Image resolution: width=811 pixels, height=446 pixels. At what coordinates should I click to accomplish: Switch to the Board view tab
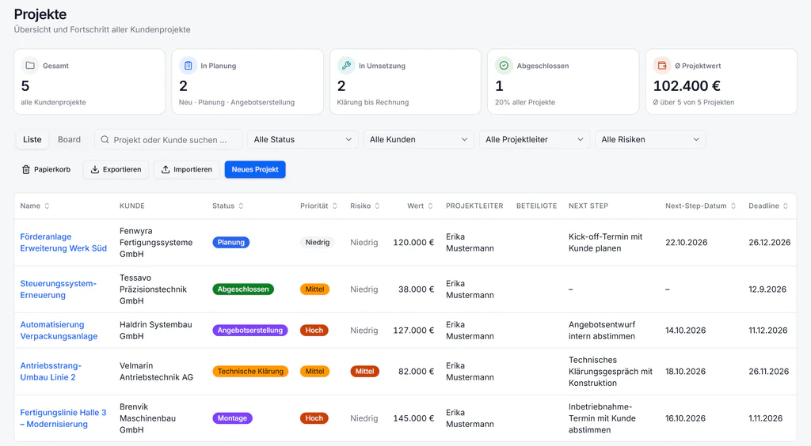click(x=70, y=139)
